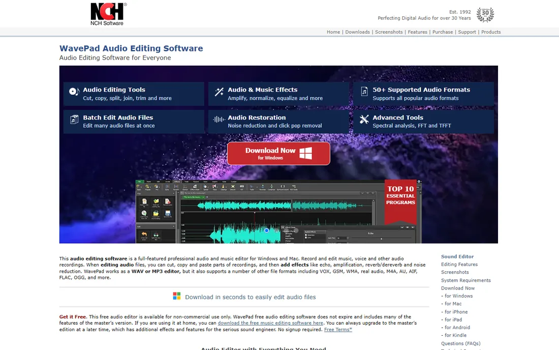Click the 30 years laurel badge
Image resolution: width=559 pixels, height=350 pixels.
pos(485,15)
